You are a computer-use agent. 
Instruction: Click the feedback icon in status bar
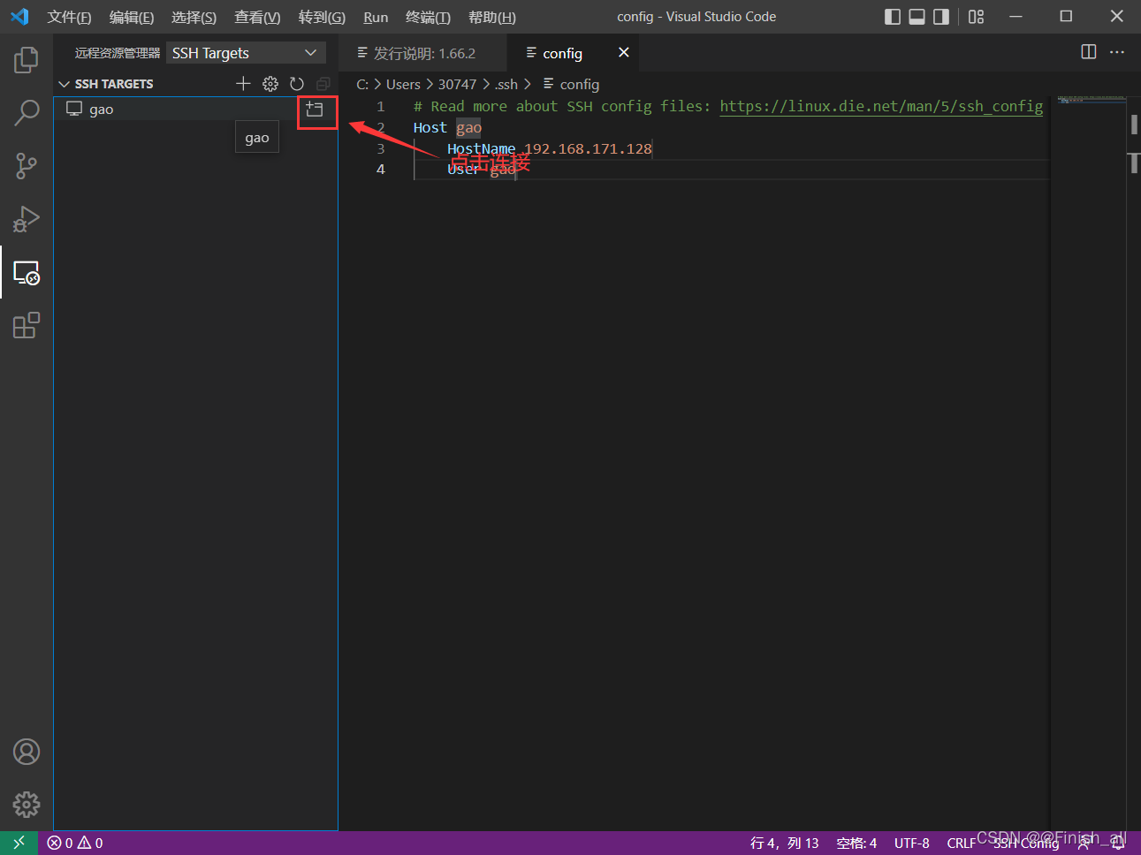click(1084, 843)
